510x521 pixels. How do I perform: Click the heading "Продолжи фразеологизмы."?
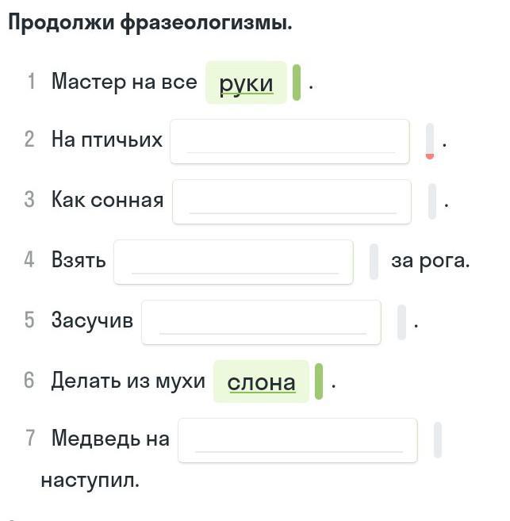coord(150,23)
